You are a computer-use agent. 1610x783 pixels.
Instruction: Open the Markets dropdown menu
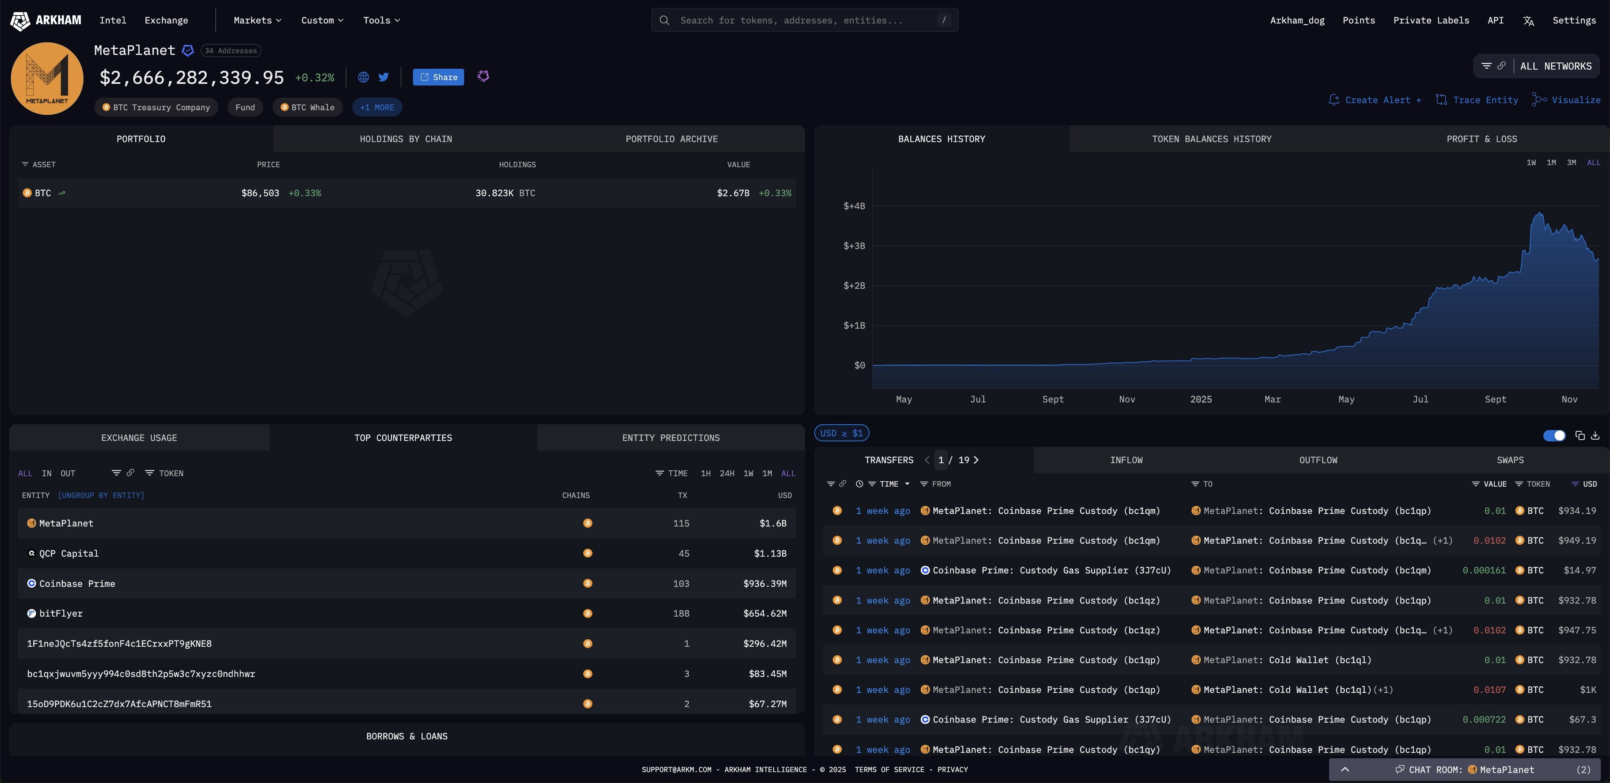[x=257, y=21]
